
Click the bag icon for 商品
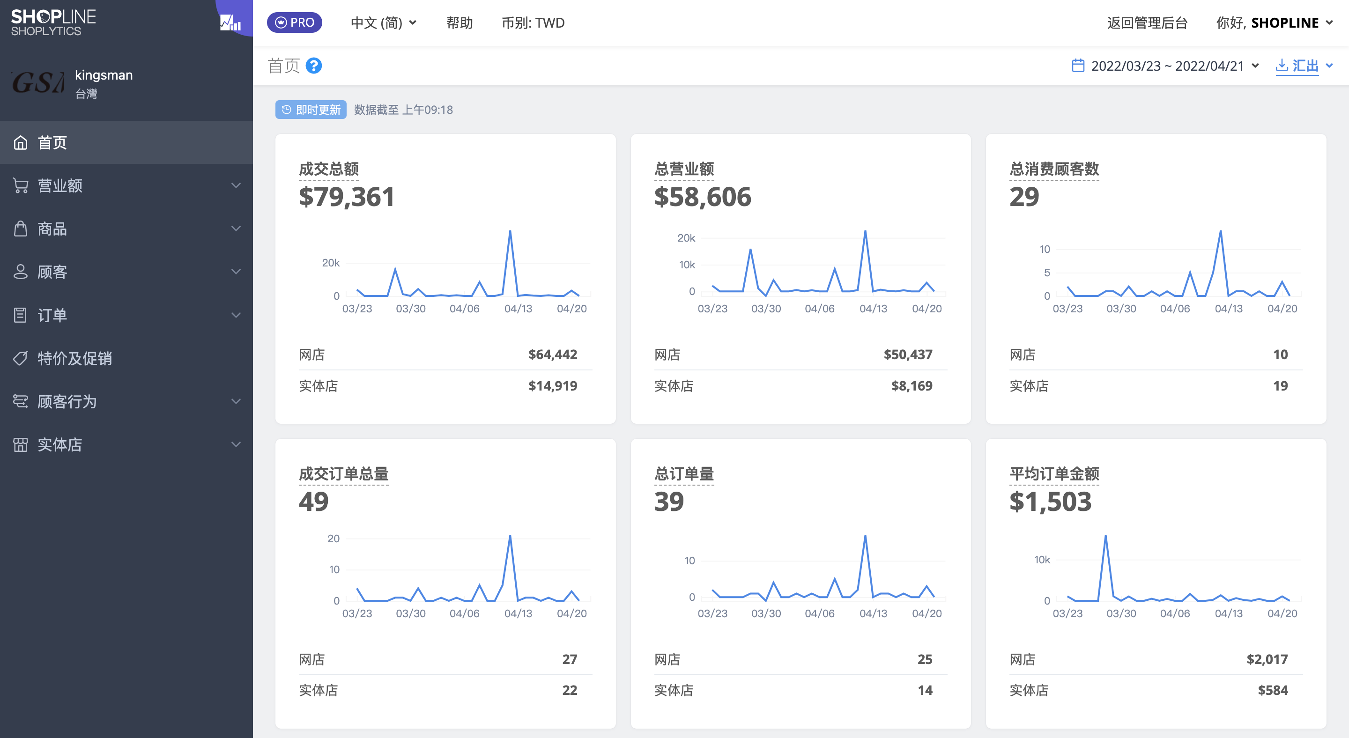(21, 229)
